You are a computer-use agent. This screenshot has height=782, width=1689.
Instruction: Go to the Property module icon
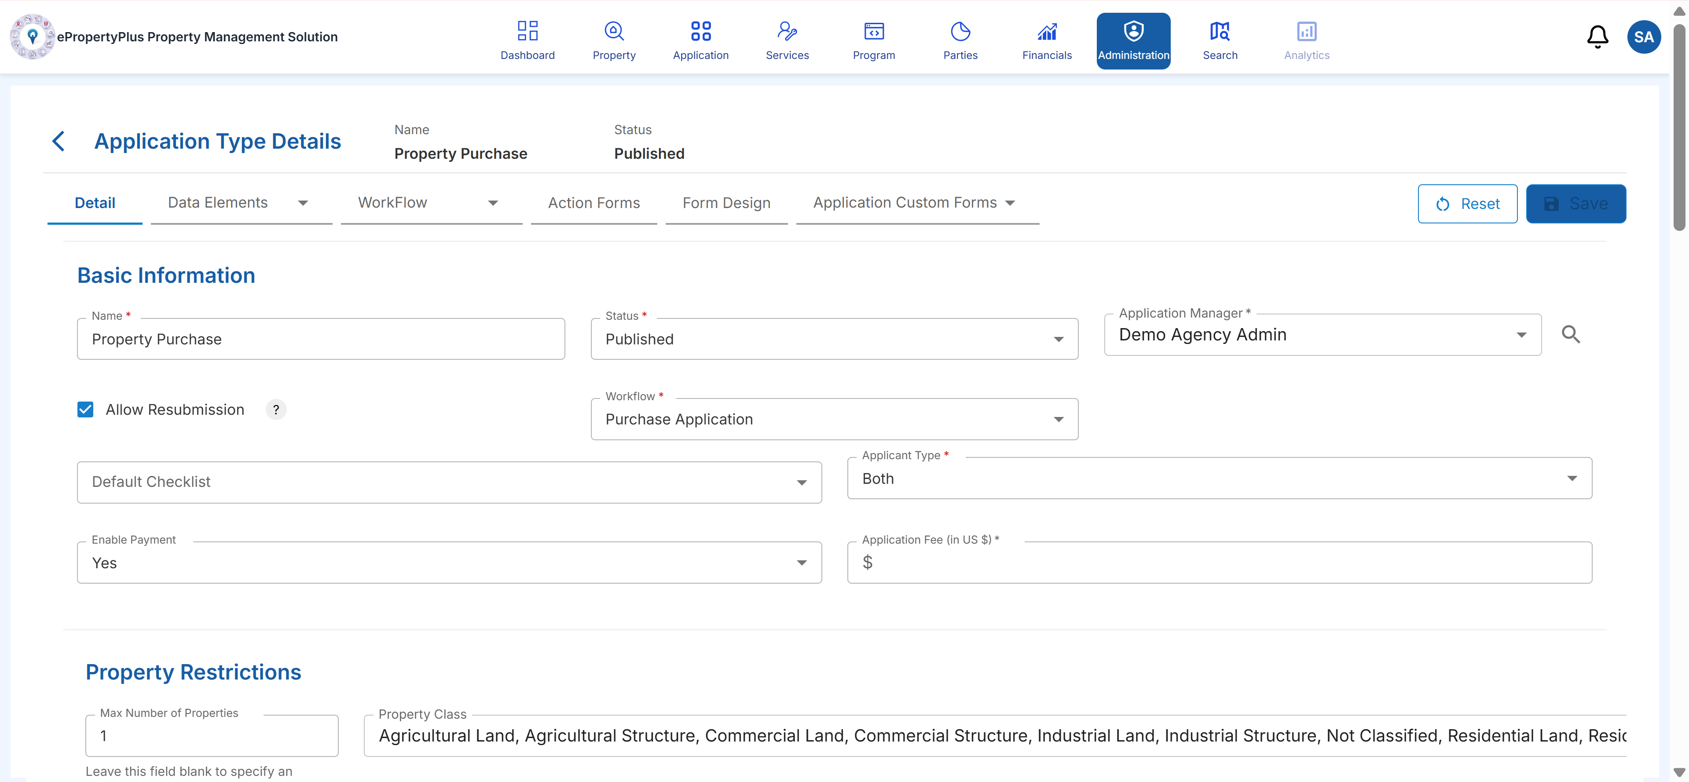click(x=614, y=31)
